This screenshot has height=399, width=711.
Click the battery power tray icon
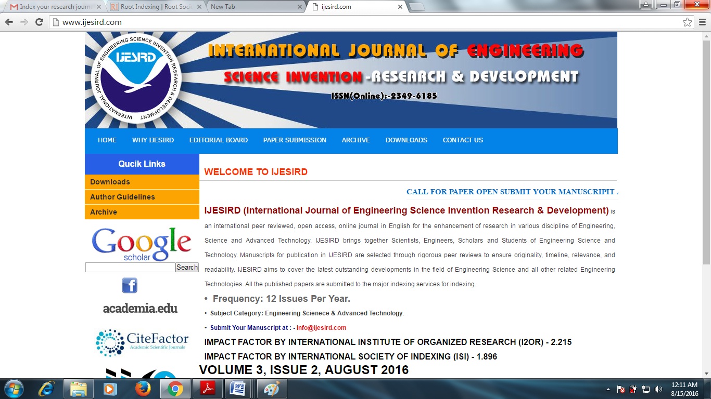[x=633, y=389]
